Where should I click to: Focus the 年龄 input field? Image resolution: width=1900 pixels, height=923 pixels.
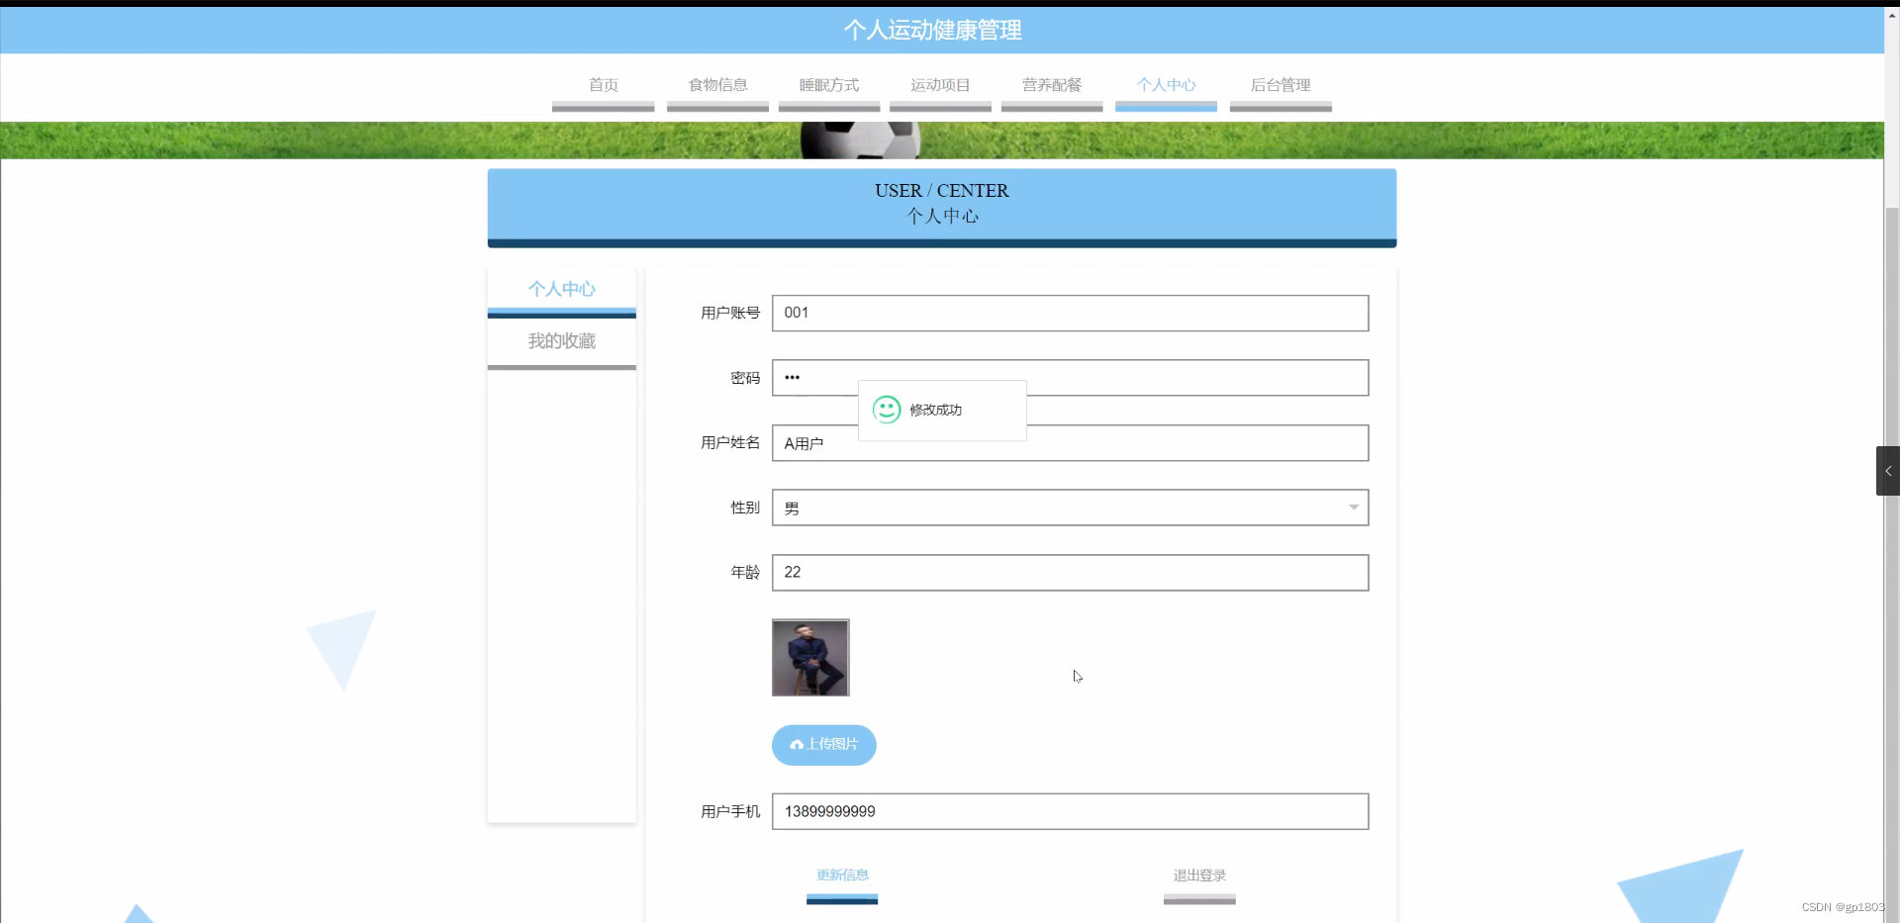pyautogui.click(x=1069, y=572)
